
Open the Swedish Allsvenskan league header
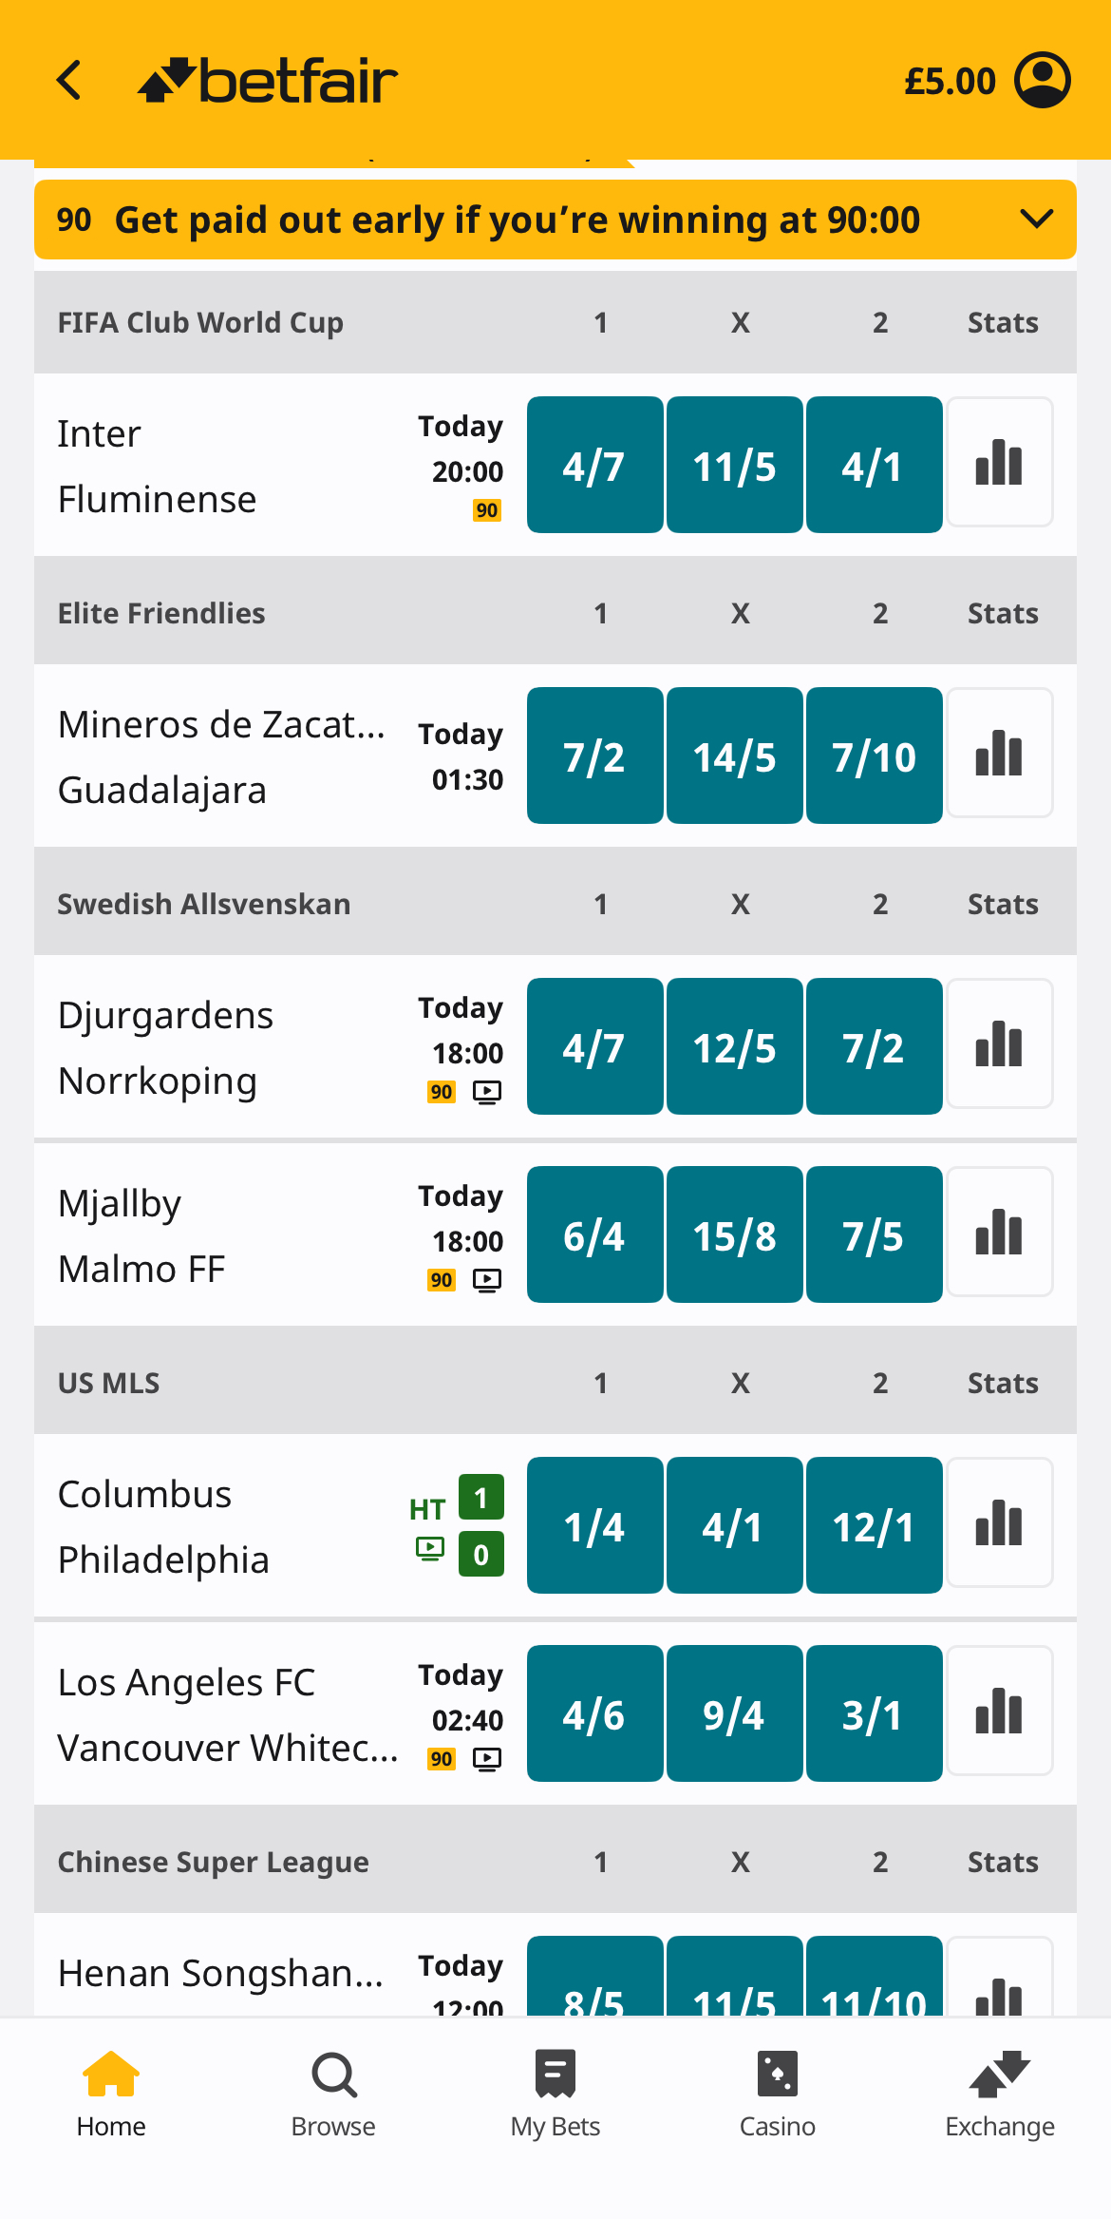coord(204,904)
